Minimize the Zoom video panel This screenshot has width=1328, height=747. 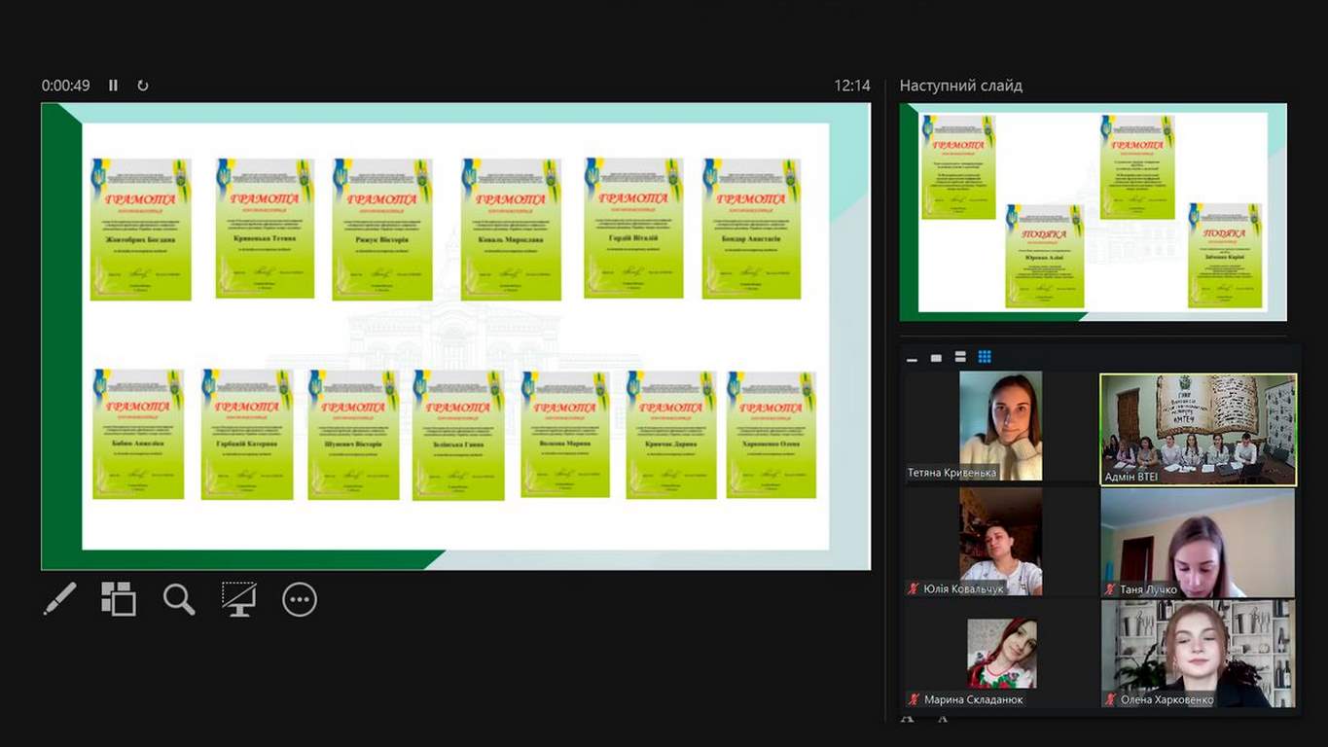pyautogui.click(x=912, y=359)
